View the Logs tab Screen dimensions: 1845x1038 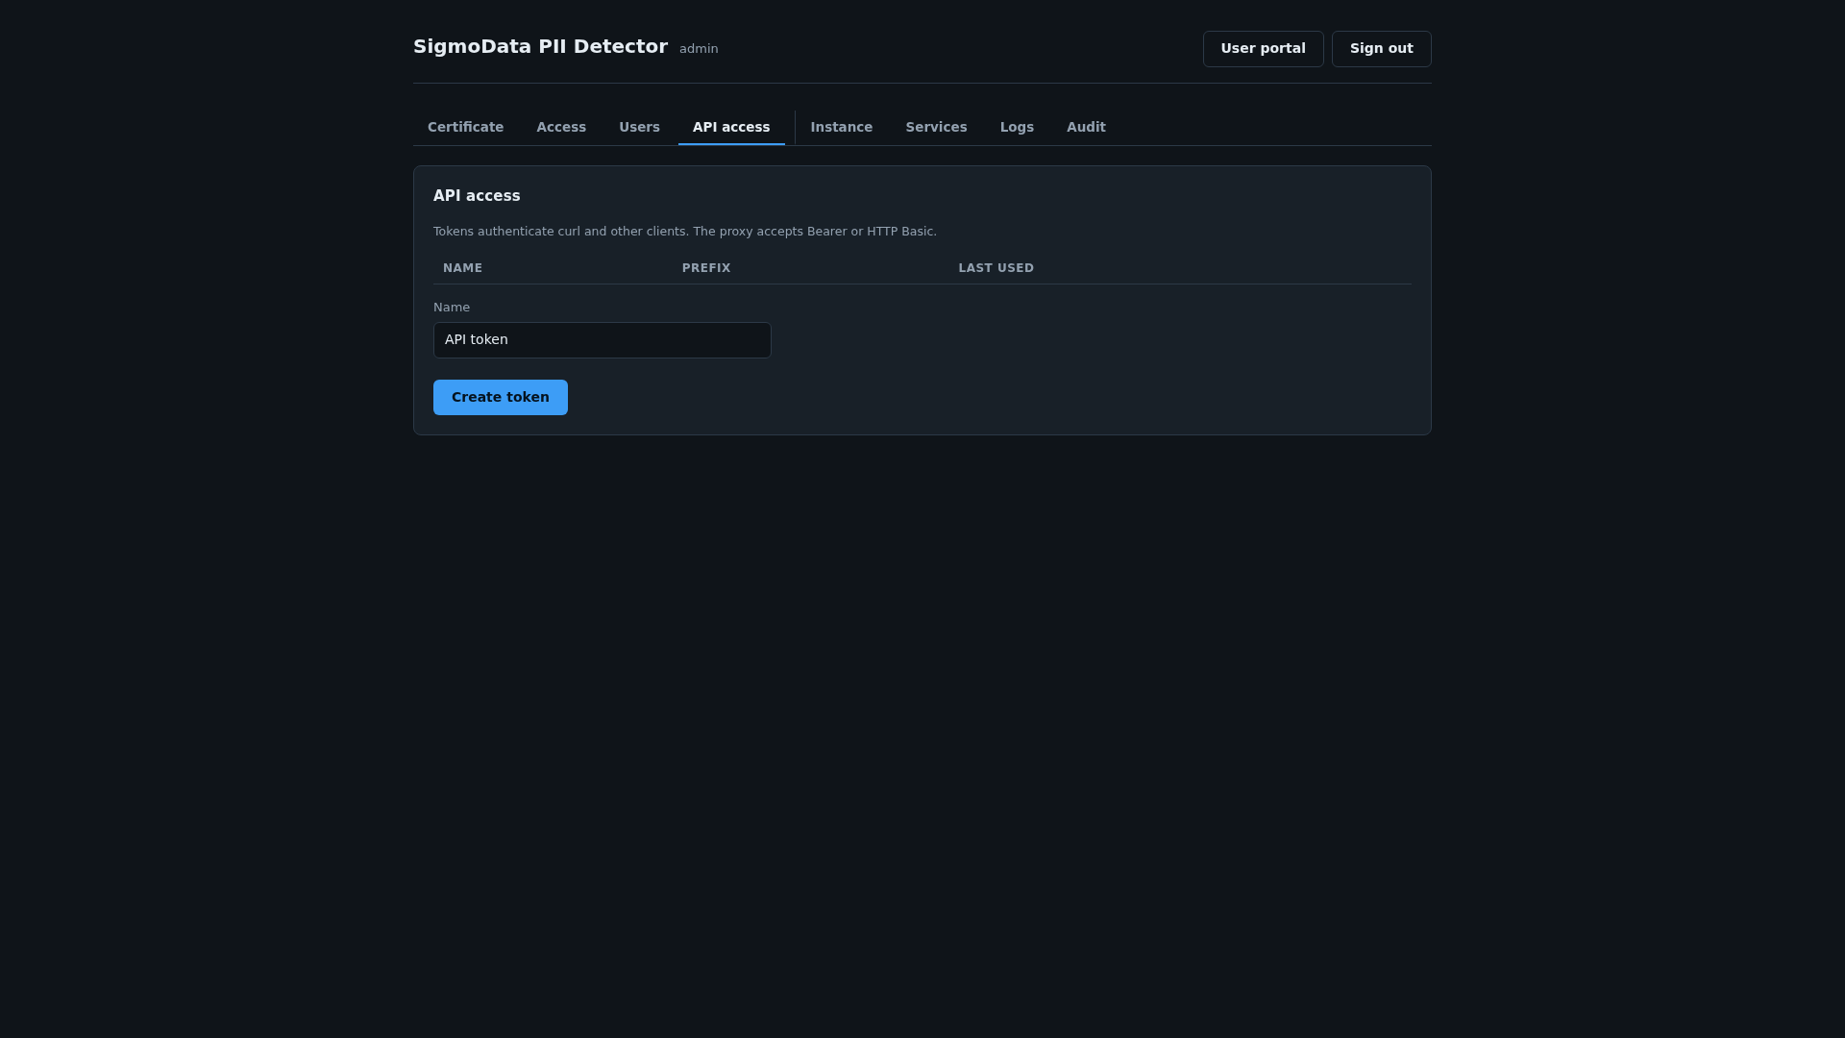(1017, 127)
